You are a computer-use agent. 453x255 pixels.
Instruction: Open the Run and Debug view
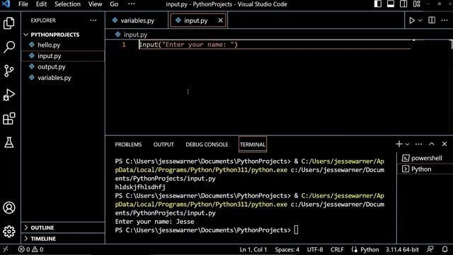pos(9,94)
